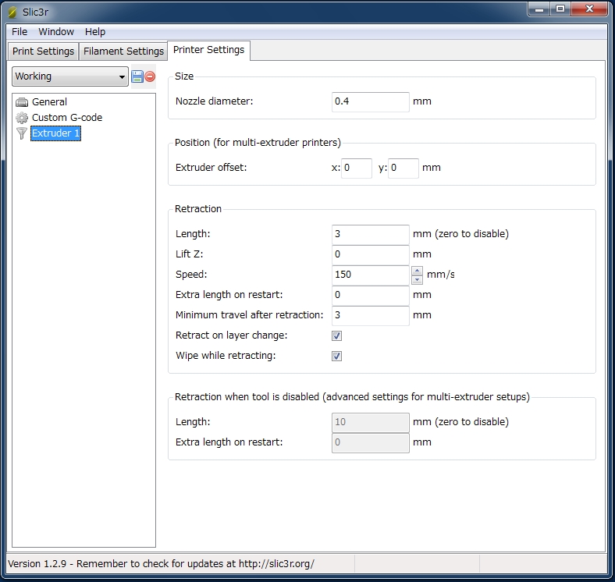The width and height of the screenshot is (615, 582).
Task: Click the General printer icon
Action: pyautogui.click(x=22, y=102)
